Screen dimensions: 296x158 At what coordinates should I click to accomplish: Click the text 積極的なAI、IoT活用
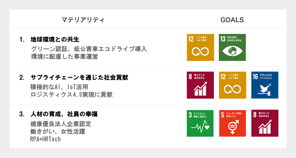59,87
